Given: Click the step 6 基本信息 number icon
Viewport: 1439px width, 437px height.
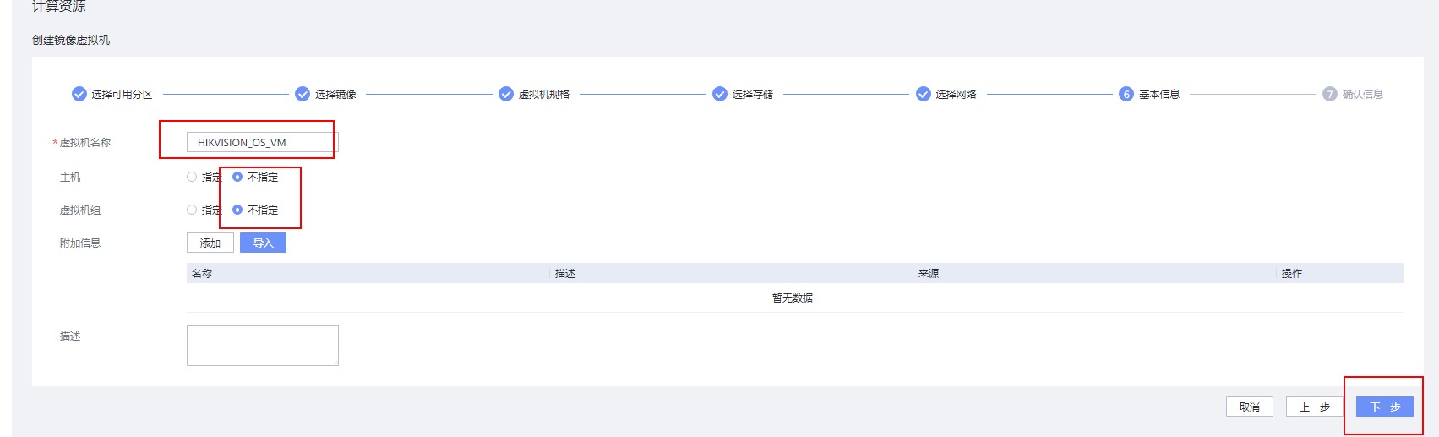Looking at the screenshot, I should (x=1126, y=94).
